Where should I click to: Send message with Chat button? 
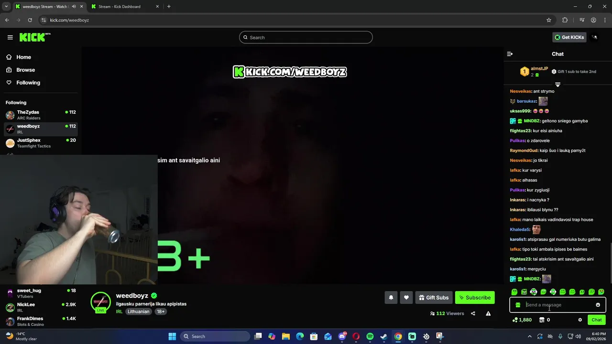tap(597, 320)
